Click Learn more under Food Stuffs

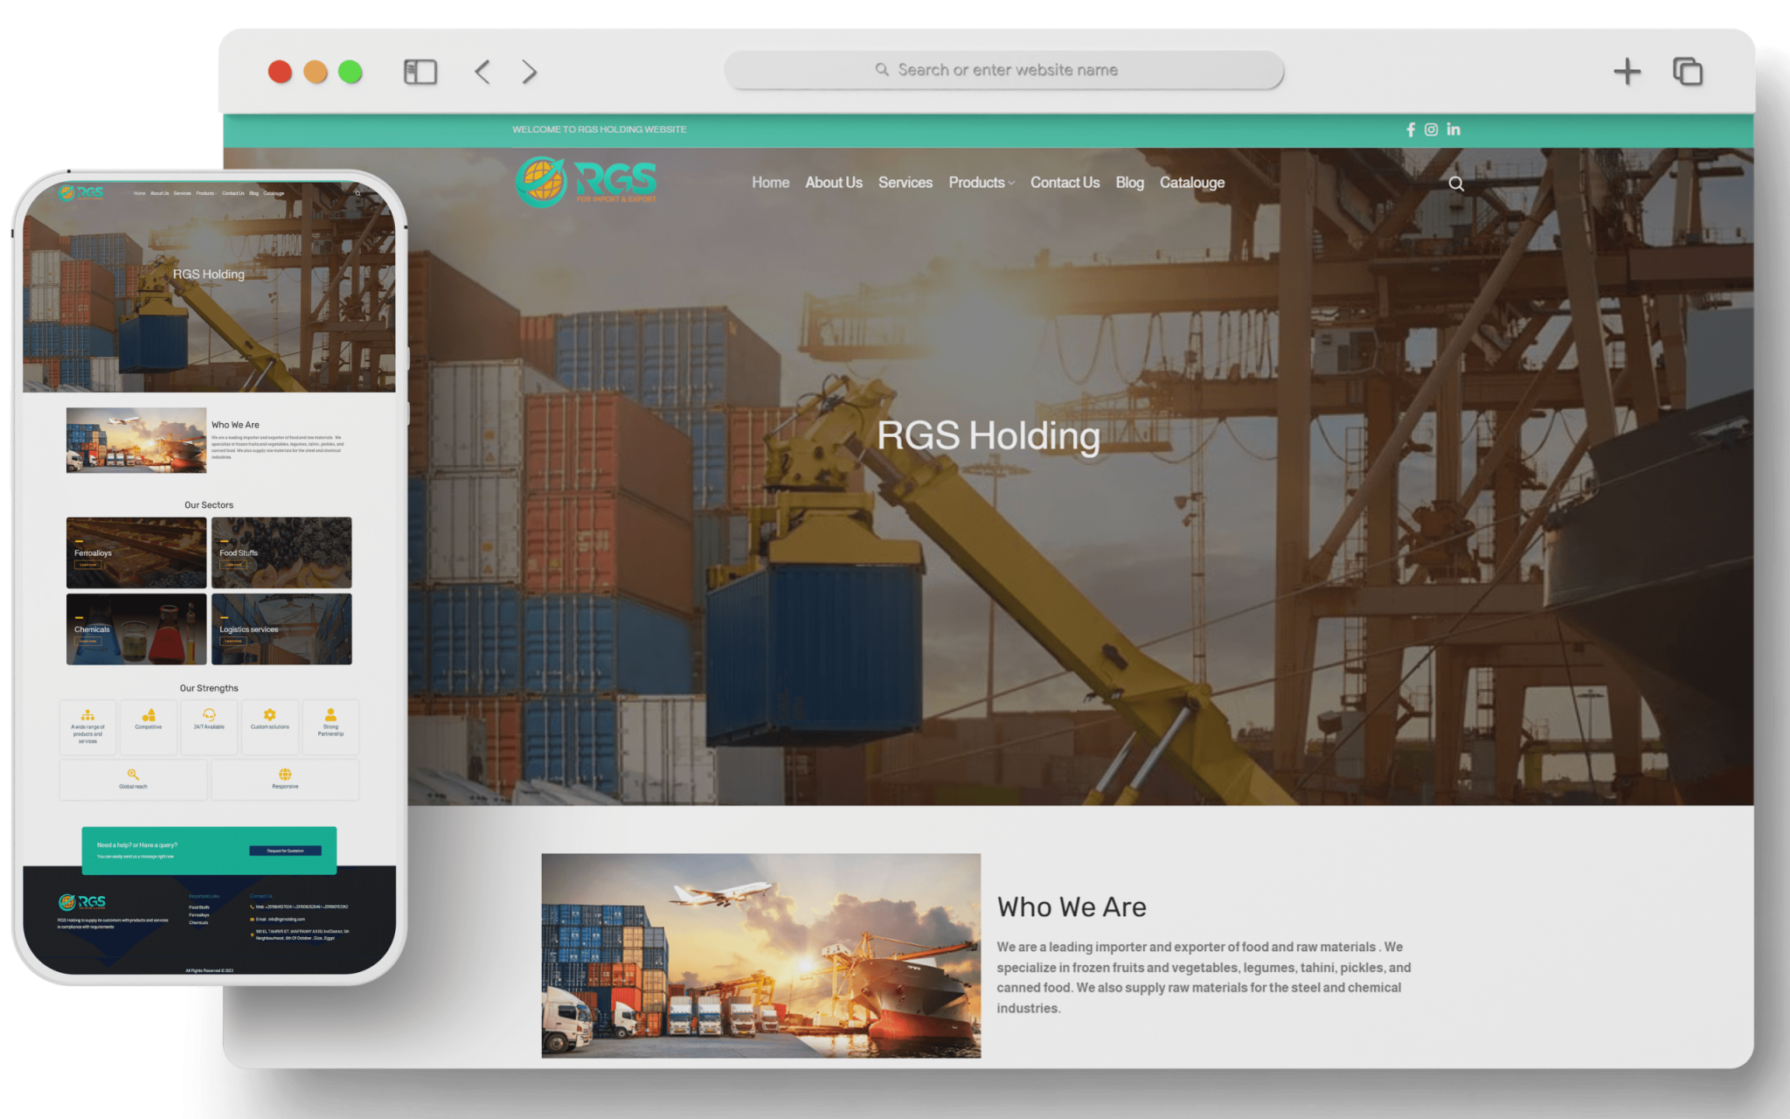coord(233,565)
